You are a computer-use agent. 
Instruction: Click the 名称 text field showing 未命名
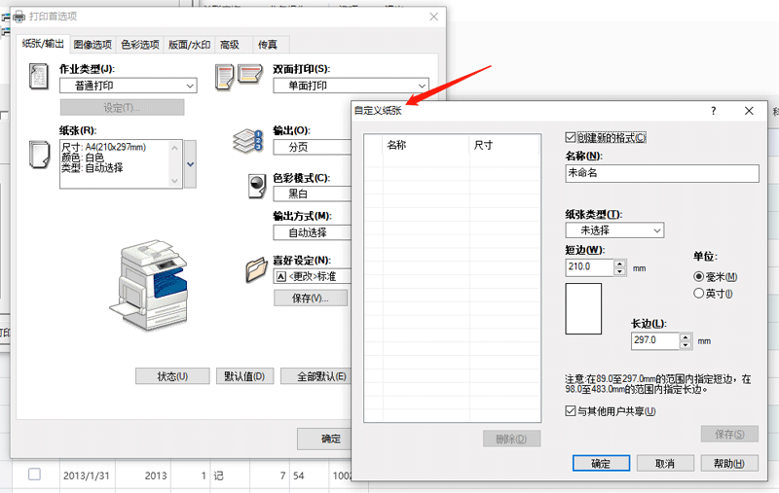point(662,173)
